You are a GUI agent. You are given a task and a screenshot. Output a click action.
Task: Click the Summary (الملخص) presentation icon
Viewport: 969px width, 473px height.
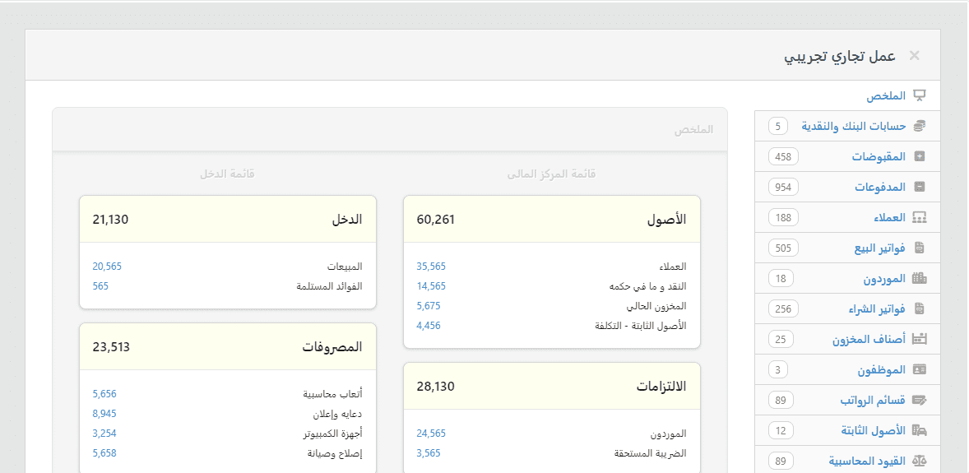pyautogui.click(x=920, y=95)
